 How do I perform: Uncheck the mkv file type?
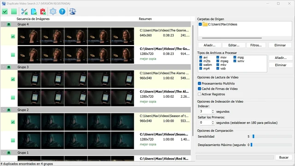click(x=218, y=65)
